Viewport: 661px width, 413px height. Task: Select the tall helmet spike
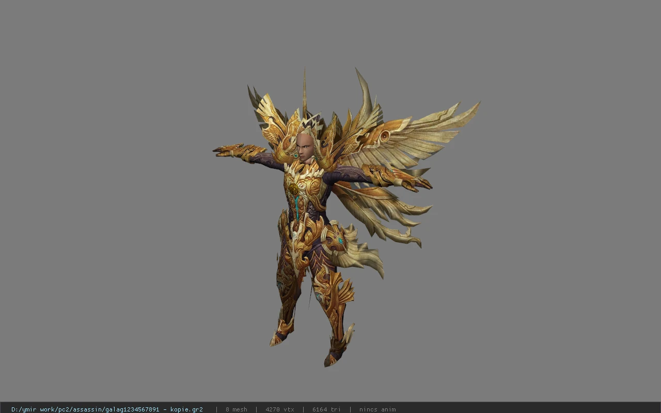click(x=304, y=93)
